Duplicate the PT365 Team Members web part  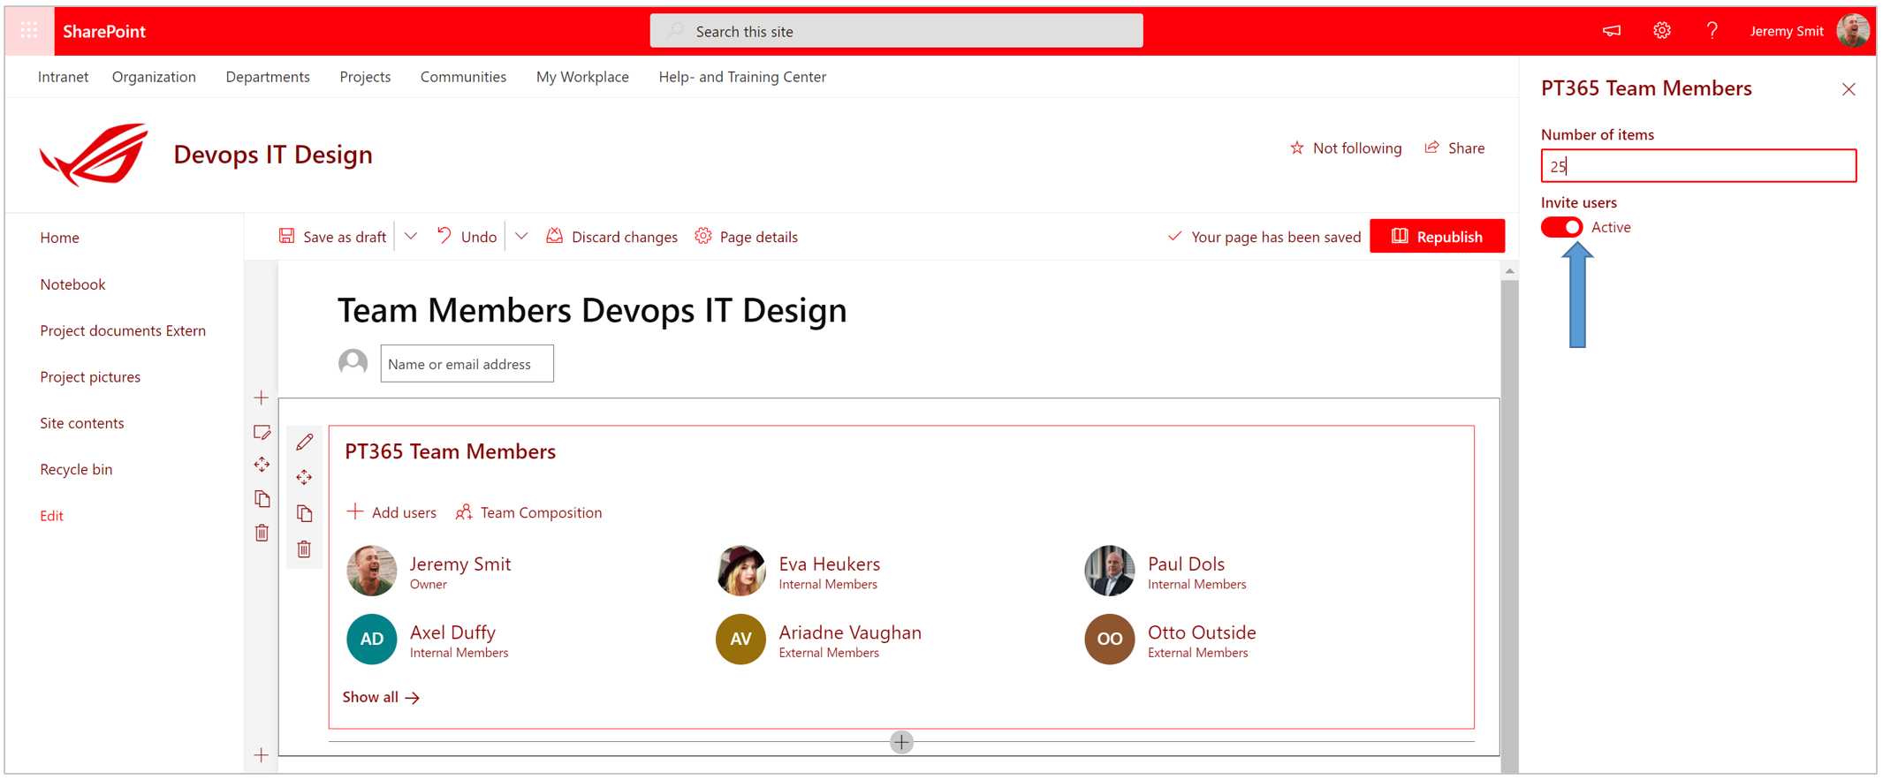coord(304,513)
